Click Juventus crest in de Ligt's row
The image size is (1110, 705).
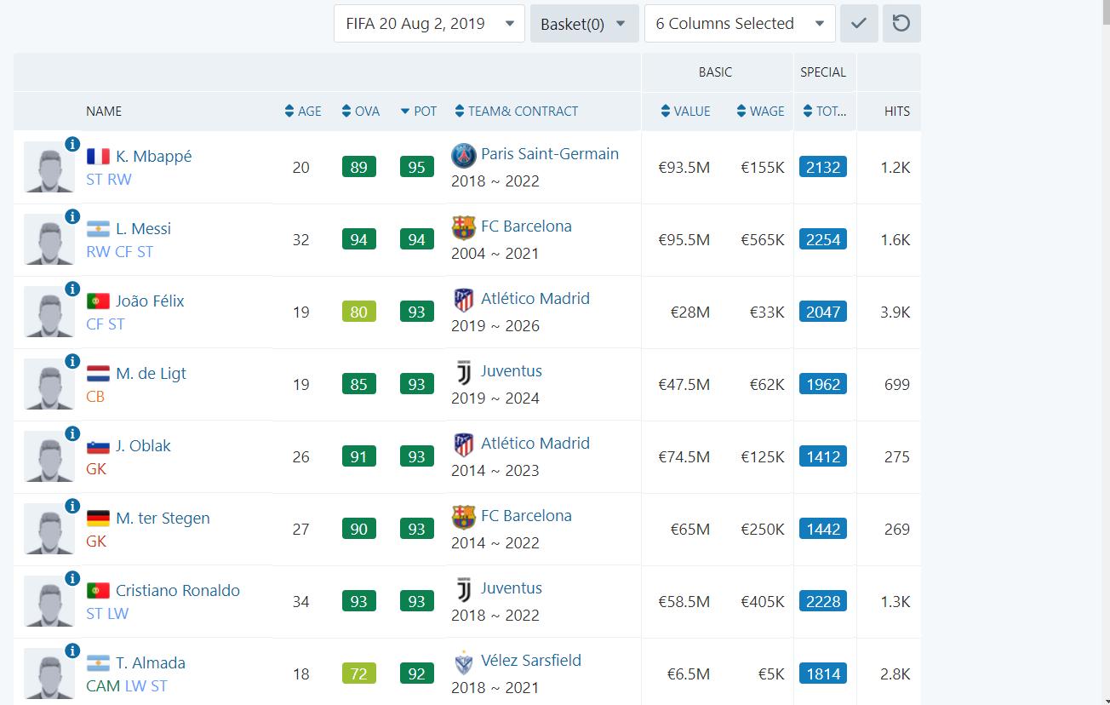[x=463, y=372]
